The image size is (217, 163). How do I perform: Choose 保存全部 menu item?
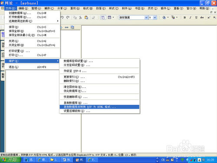click(33, 31)
